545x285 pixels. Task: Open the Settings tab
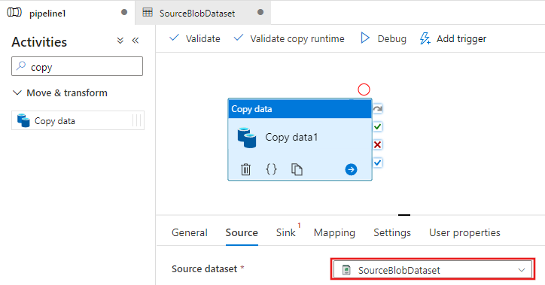click(392, 232)
